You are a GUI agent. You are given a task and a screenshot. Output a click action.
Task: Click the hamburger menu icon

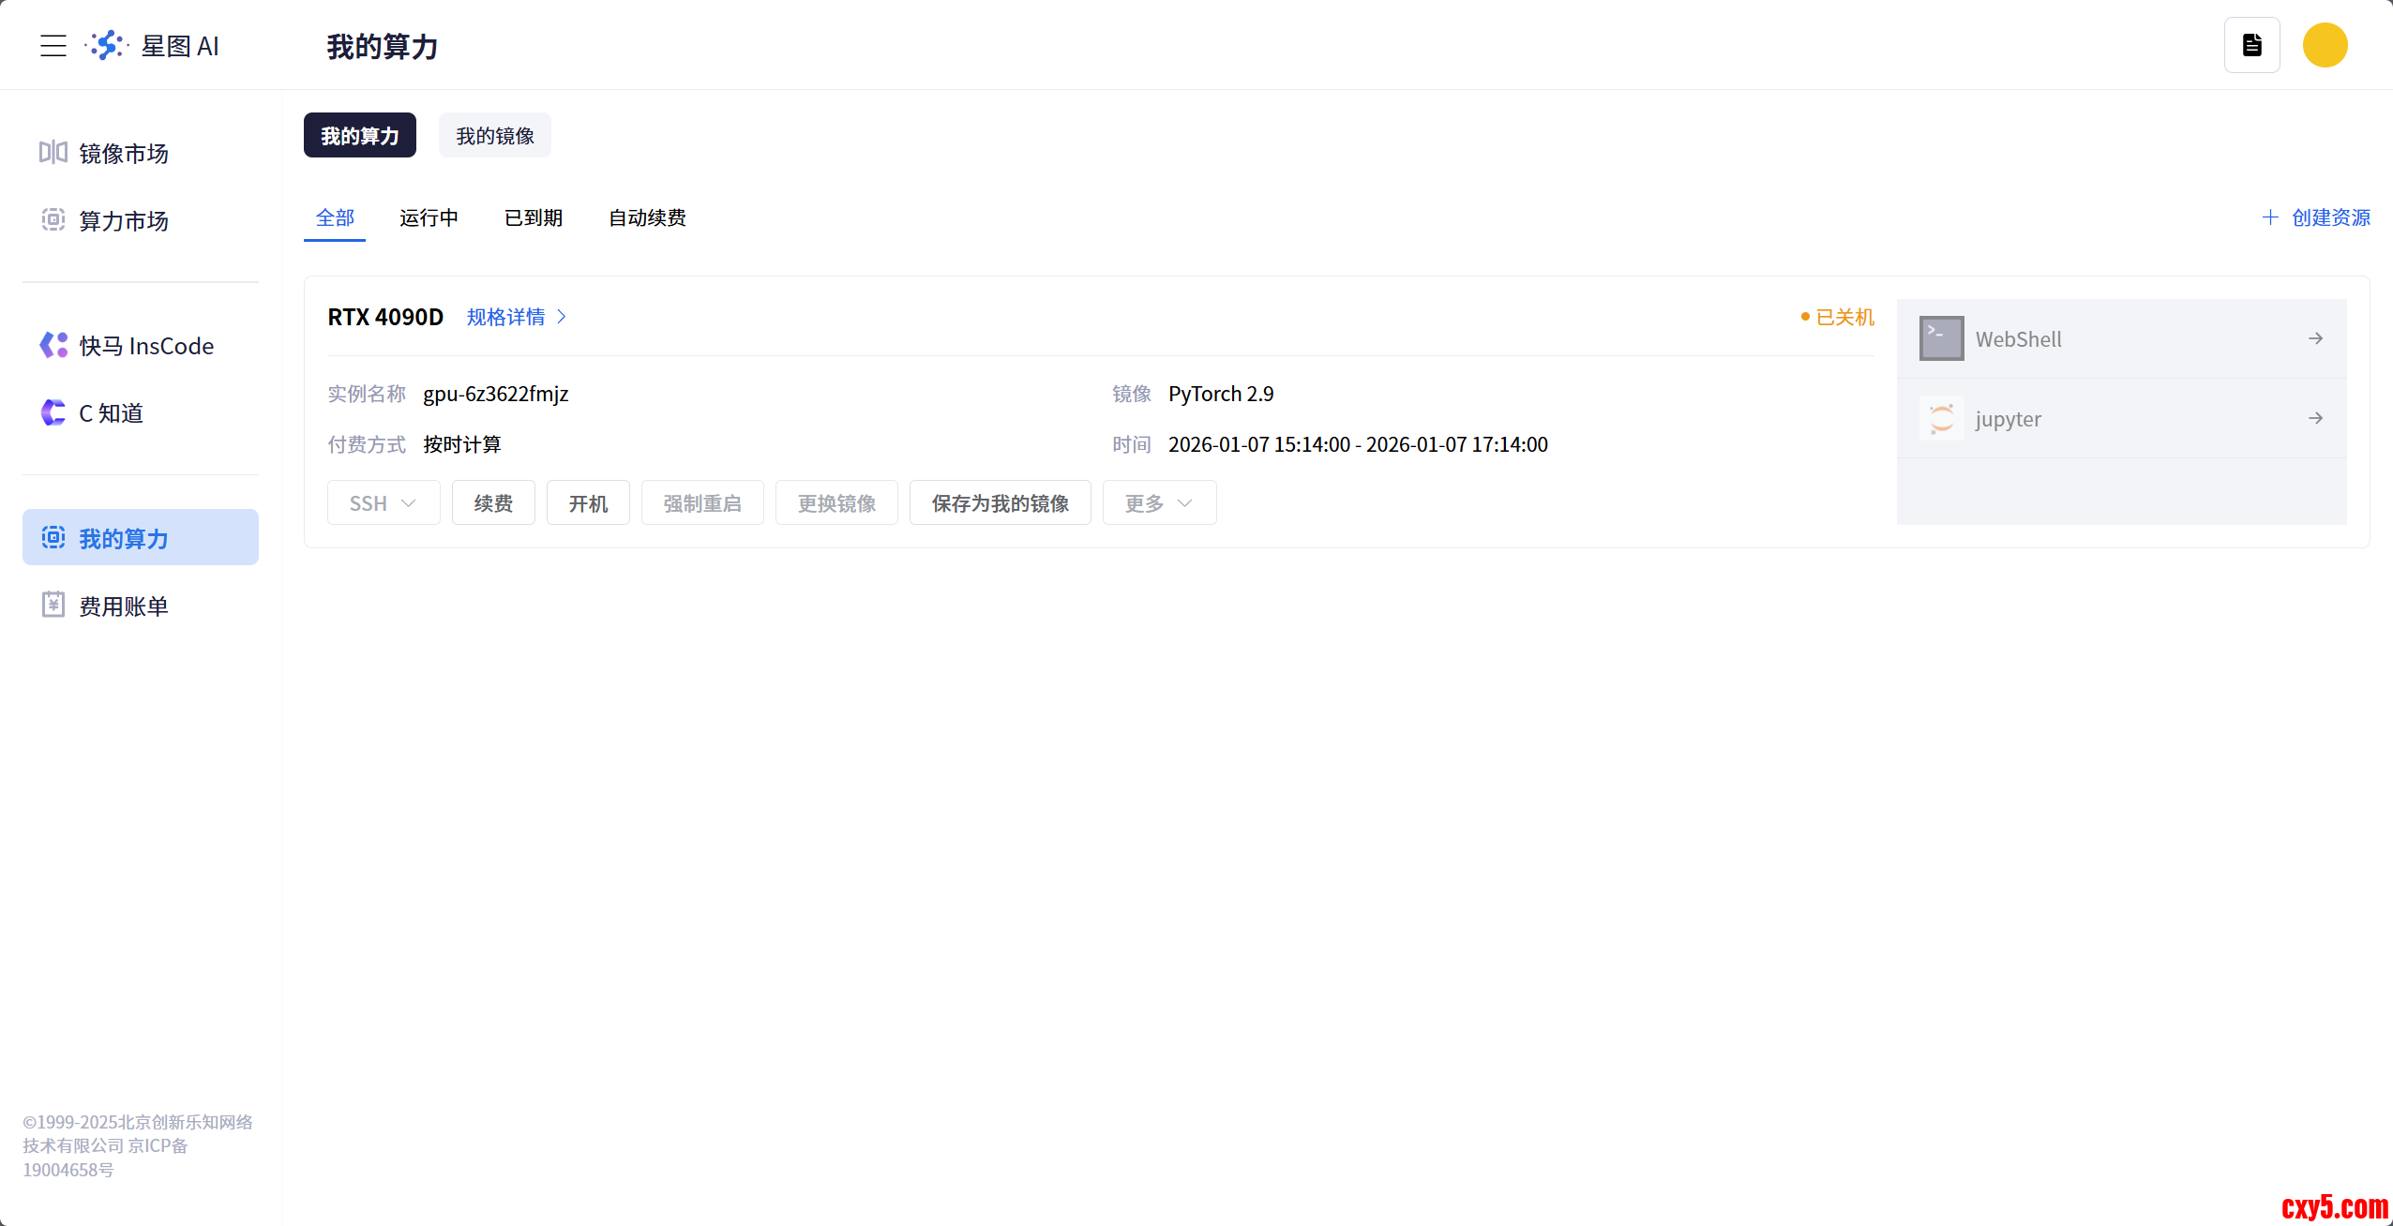[x=53, y=46]
